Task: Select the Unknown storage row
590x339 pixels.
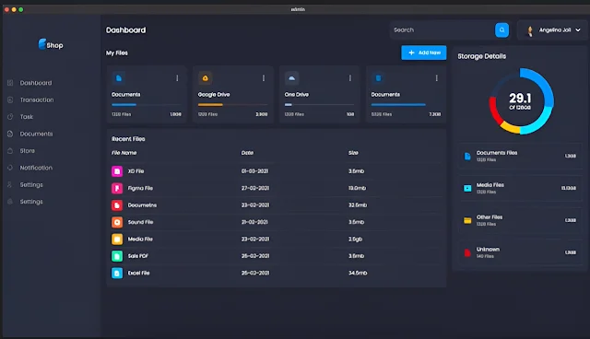Action: click(520, 252)
